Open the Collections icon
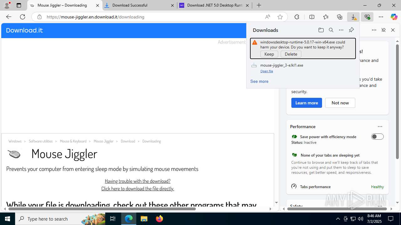This screenshot has height=225, width=401. 340,17
